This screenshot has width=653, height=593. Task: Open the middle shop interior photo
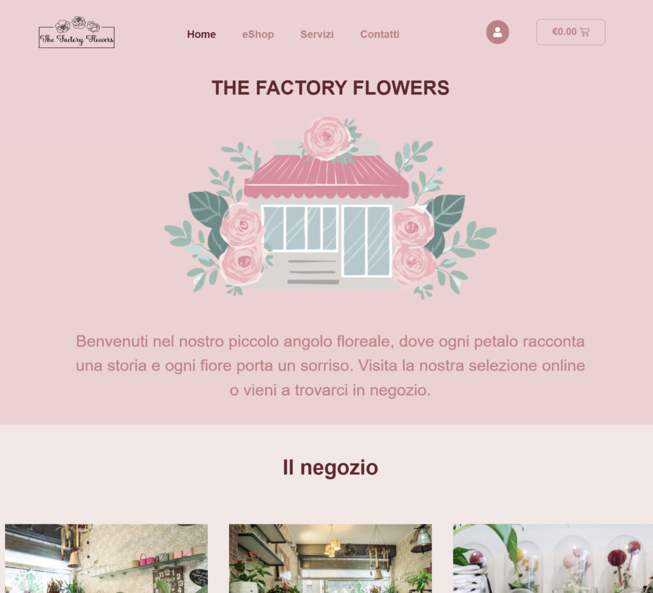330,559
